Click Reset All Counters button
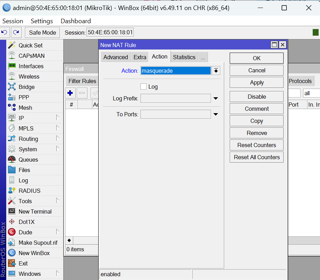The image size is (320, 280). [x=257, y=157]
